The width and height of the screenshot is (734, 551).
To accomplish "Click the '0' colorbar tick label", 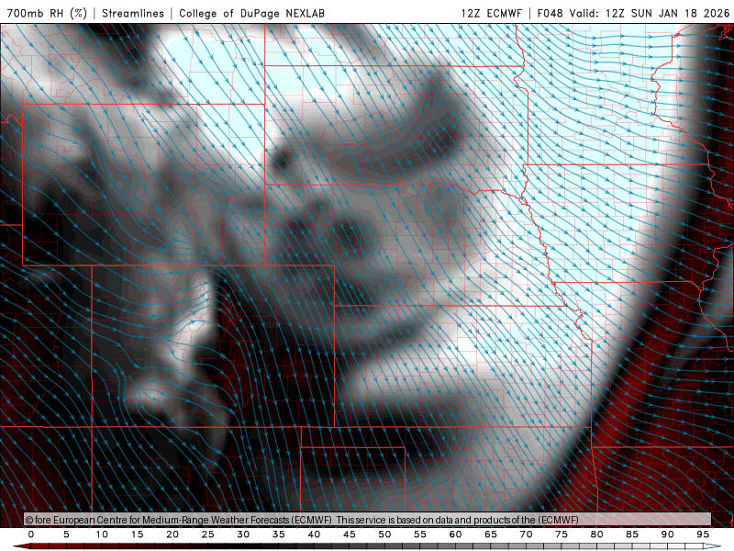I will tap(31, 534).
